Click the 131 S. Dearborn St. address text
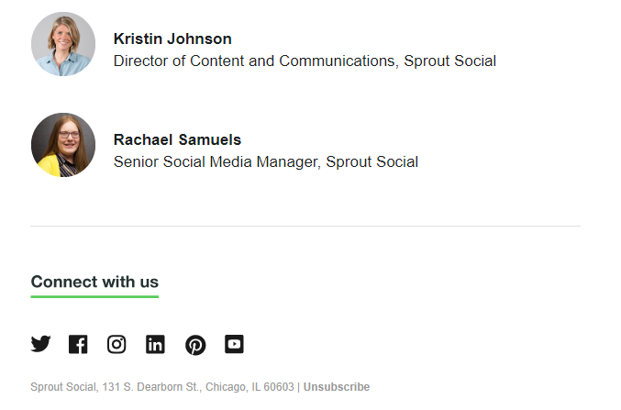This screenshot has height=410, width=621. coord(150,387)
